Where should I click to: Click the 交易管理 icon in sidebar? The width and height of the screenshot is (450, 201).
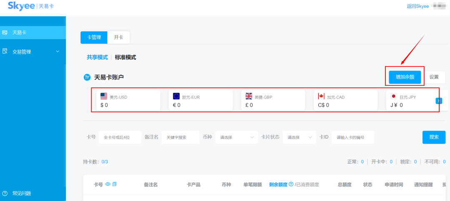click(5, 52)
